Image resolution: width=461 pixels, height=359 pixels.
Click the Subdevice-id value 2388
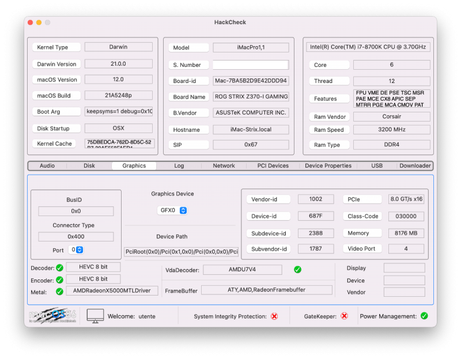point(316,233)
